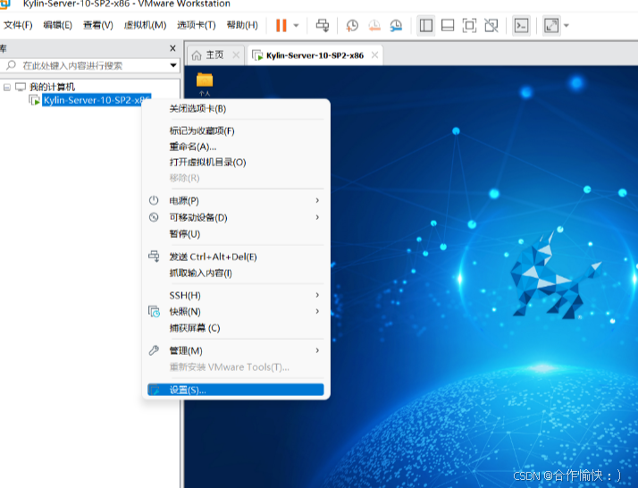This screenshot has height=488, width=638.
Task: Open the 快照(N) submenu
Action: [236, 311]
